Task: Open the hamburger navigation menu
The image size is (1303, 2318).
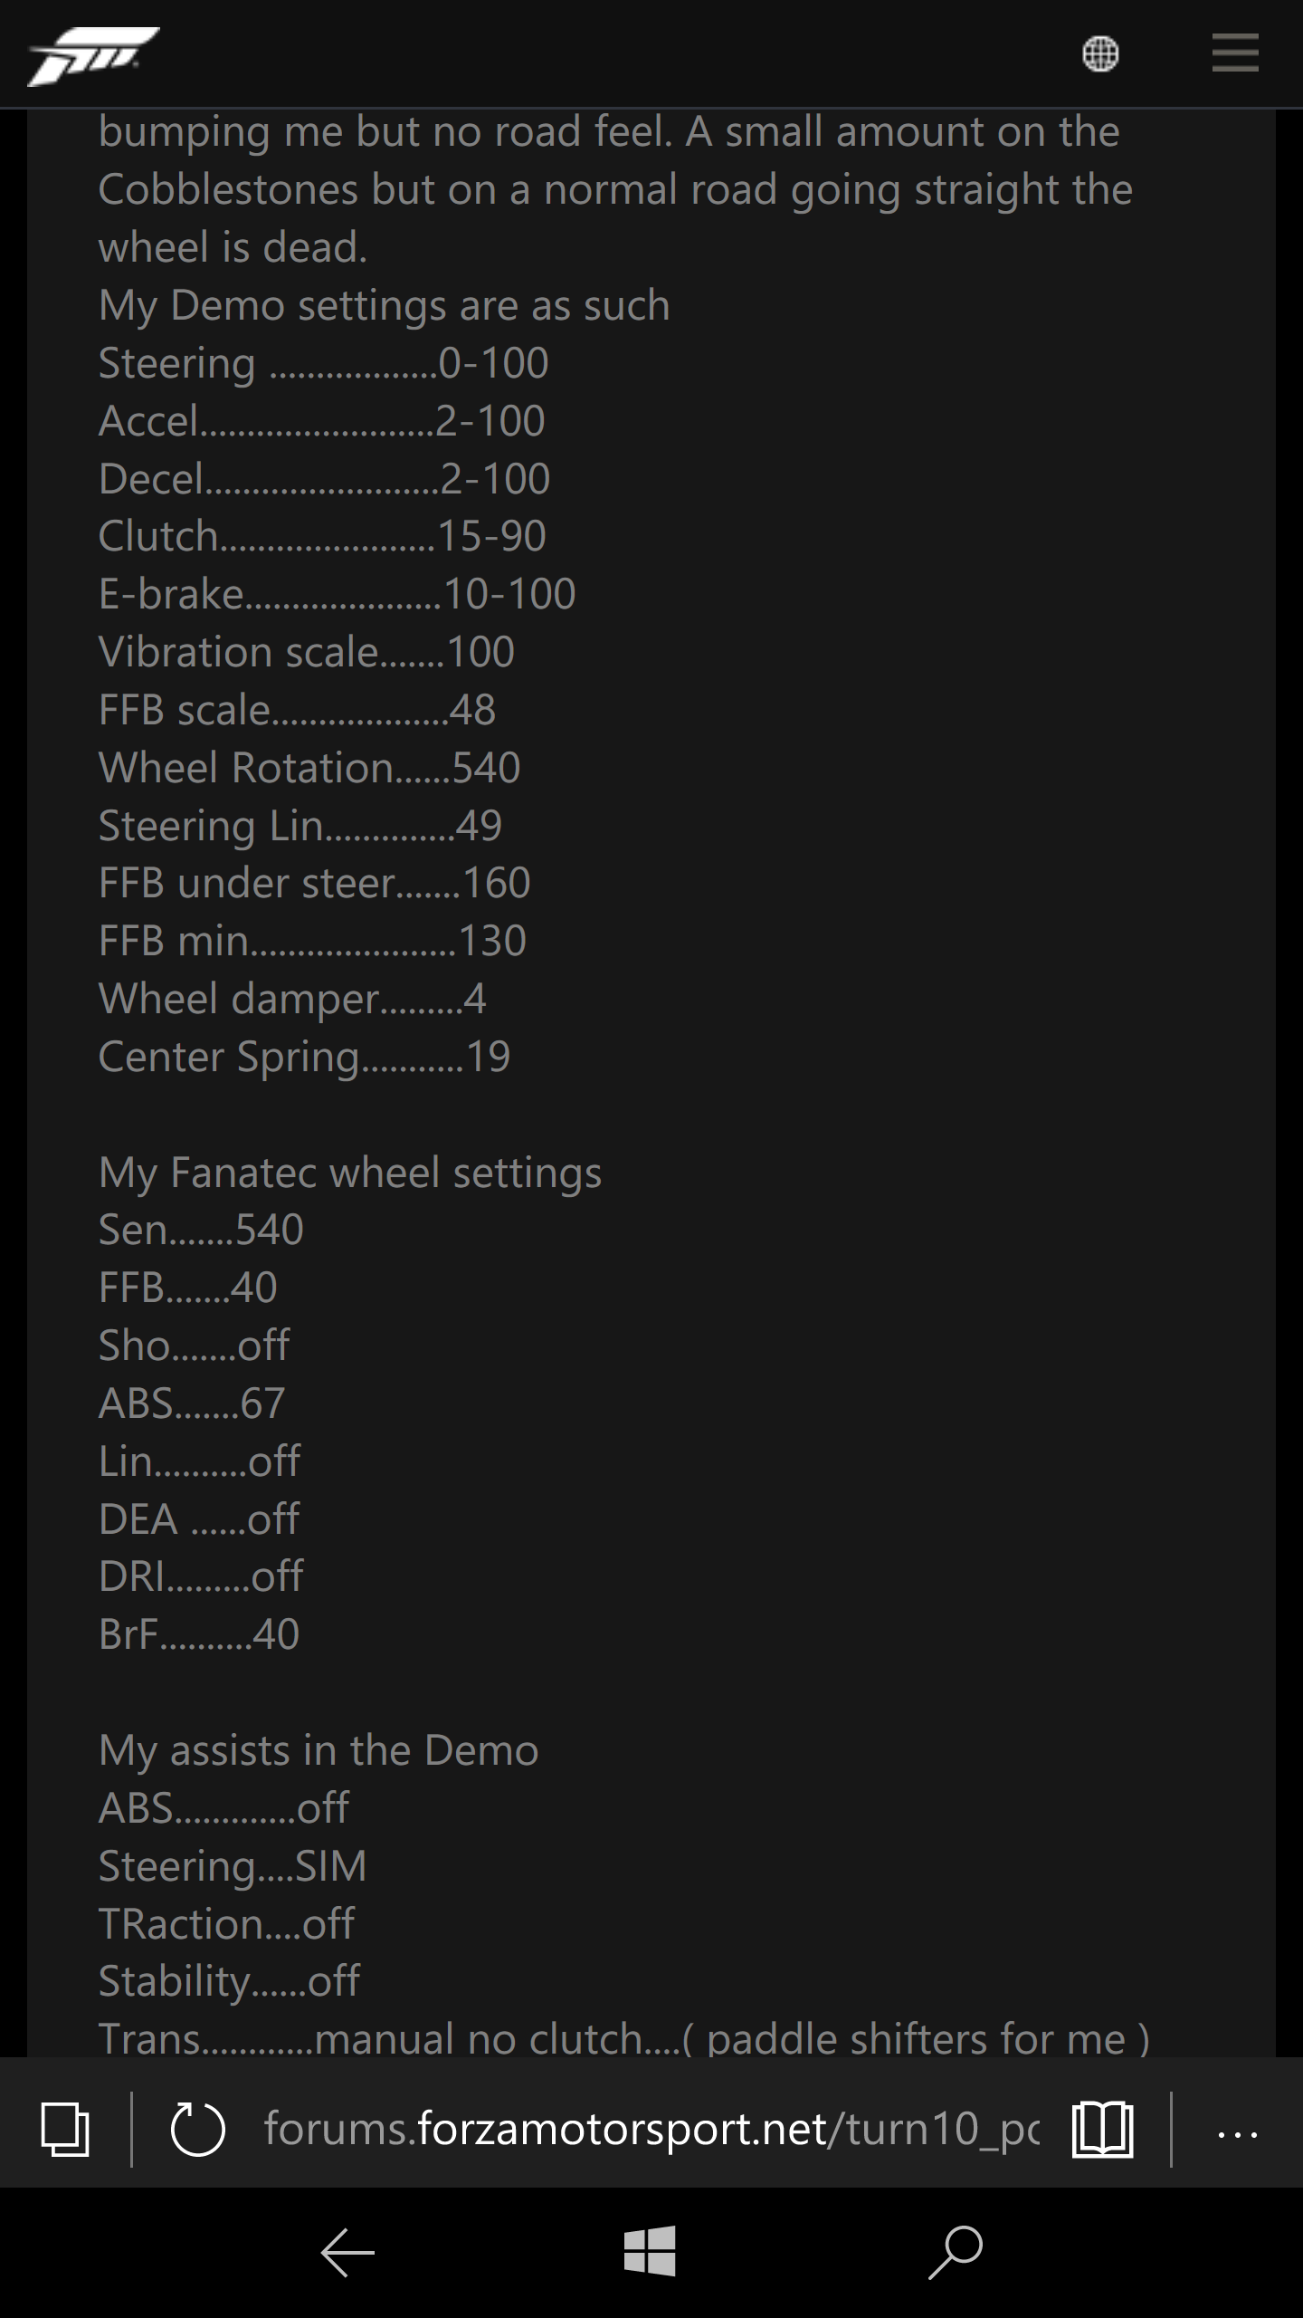Action: [x=1235, y=53]
